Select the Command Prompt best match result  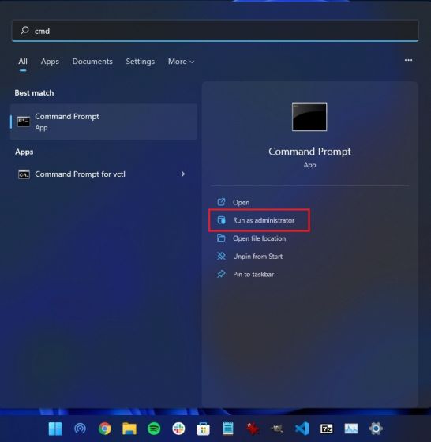103,122
